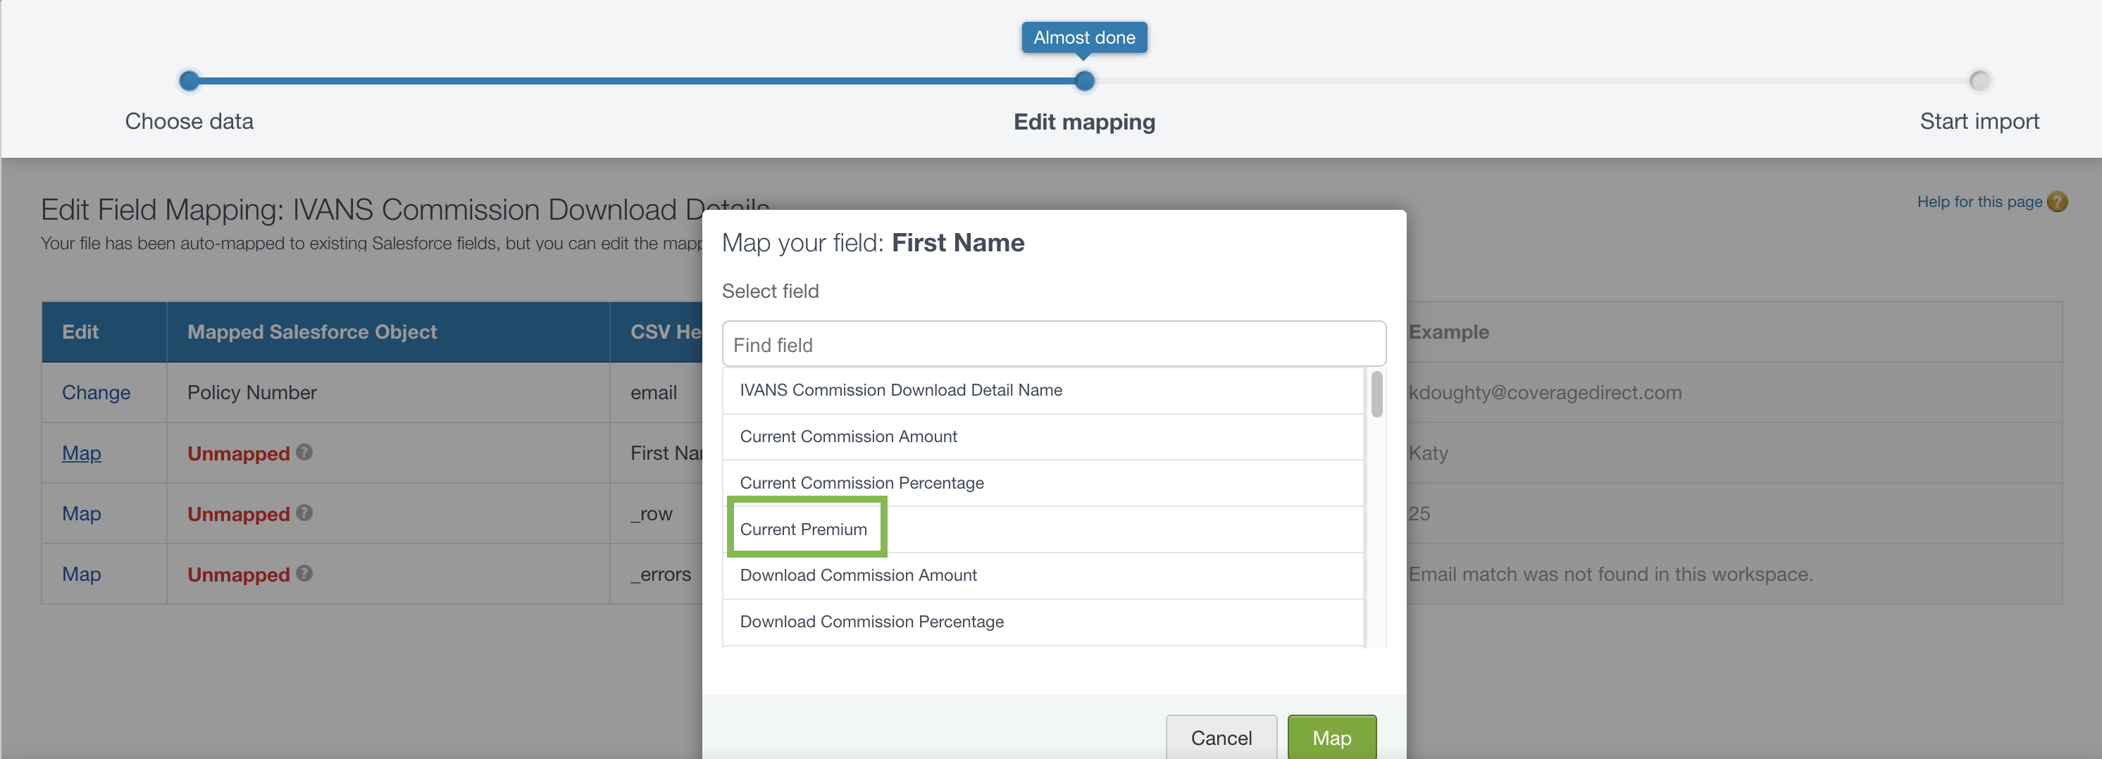
Task: Click Map link for First Name row
Action: (82, 453)
